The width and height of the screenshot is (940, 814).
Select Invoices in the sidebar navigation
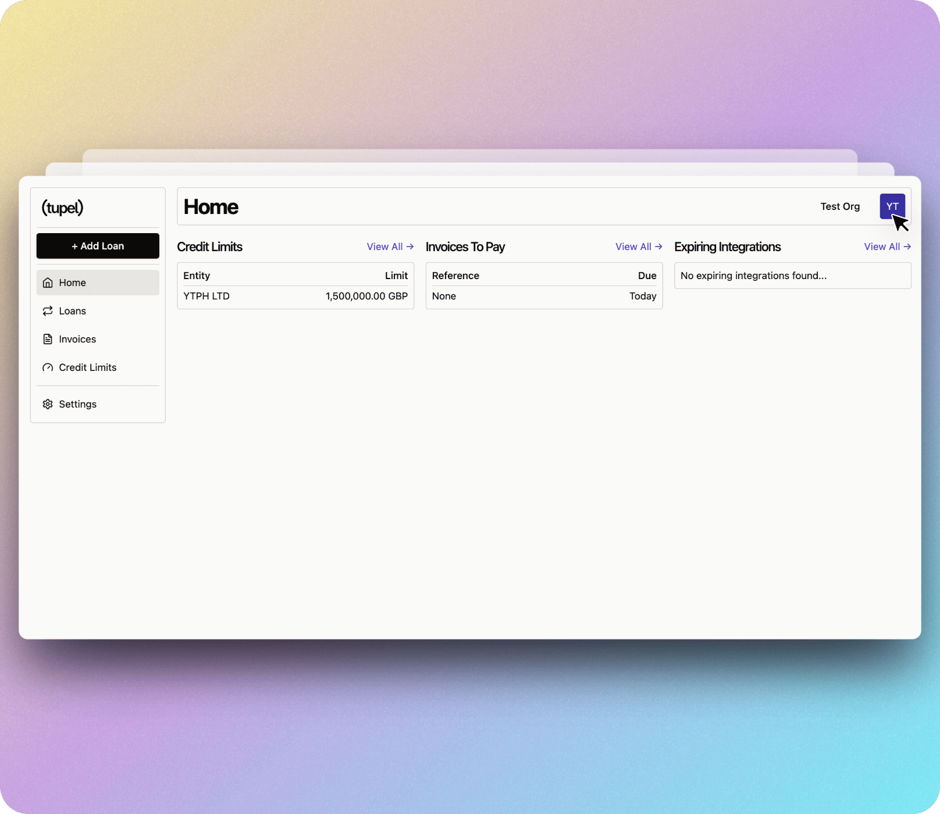[x=77, y=339]
